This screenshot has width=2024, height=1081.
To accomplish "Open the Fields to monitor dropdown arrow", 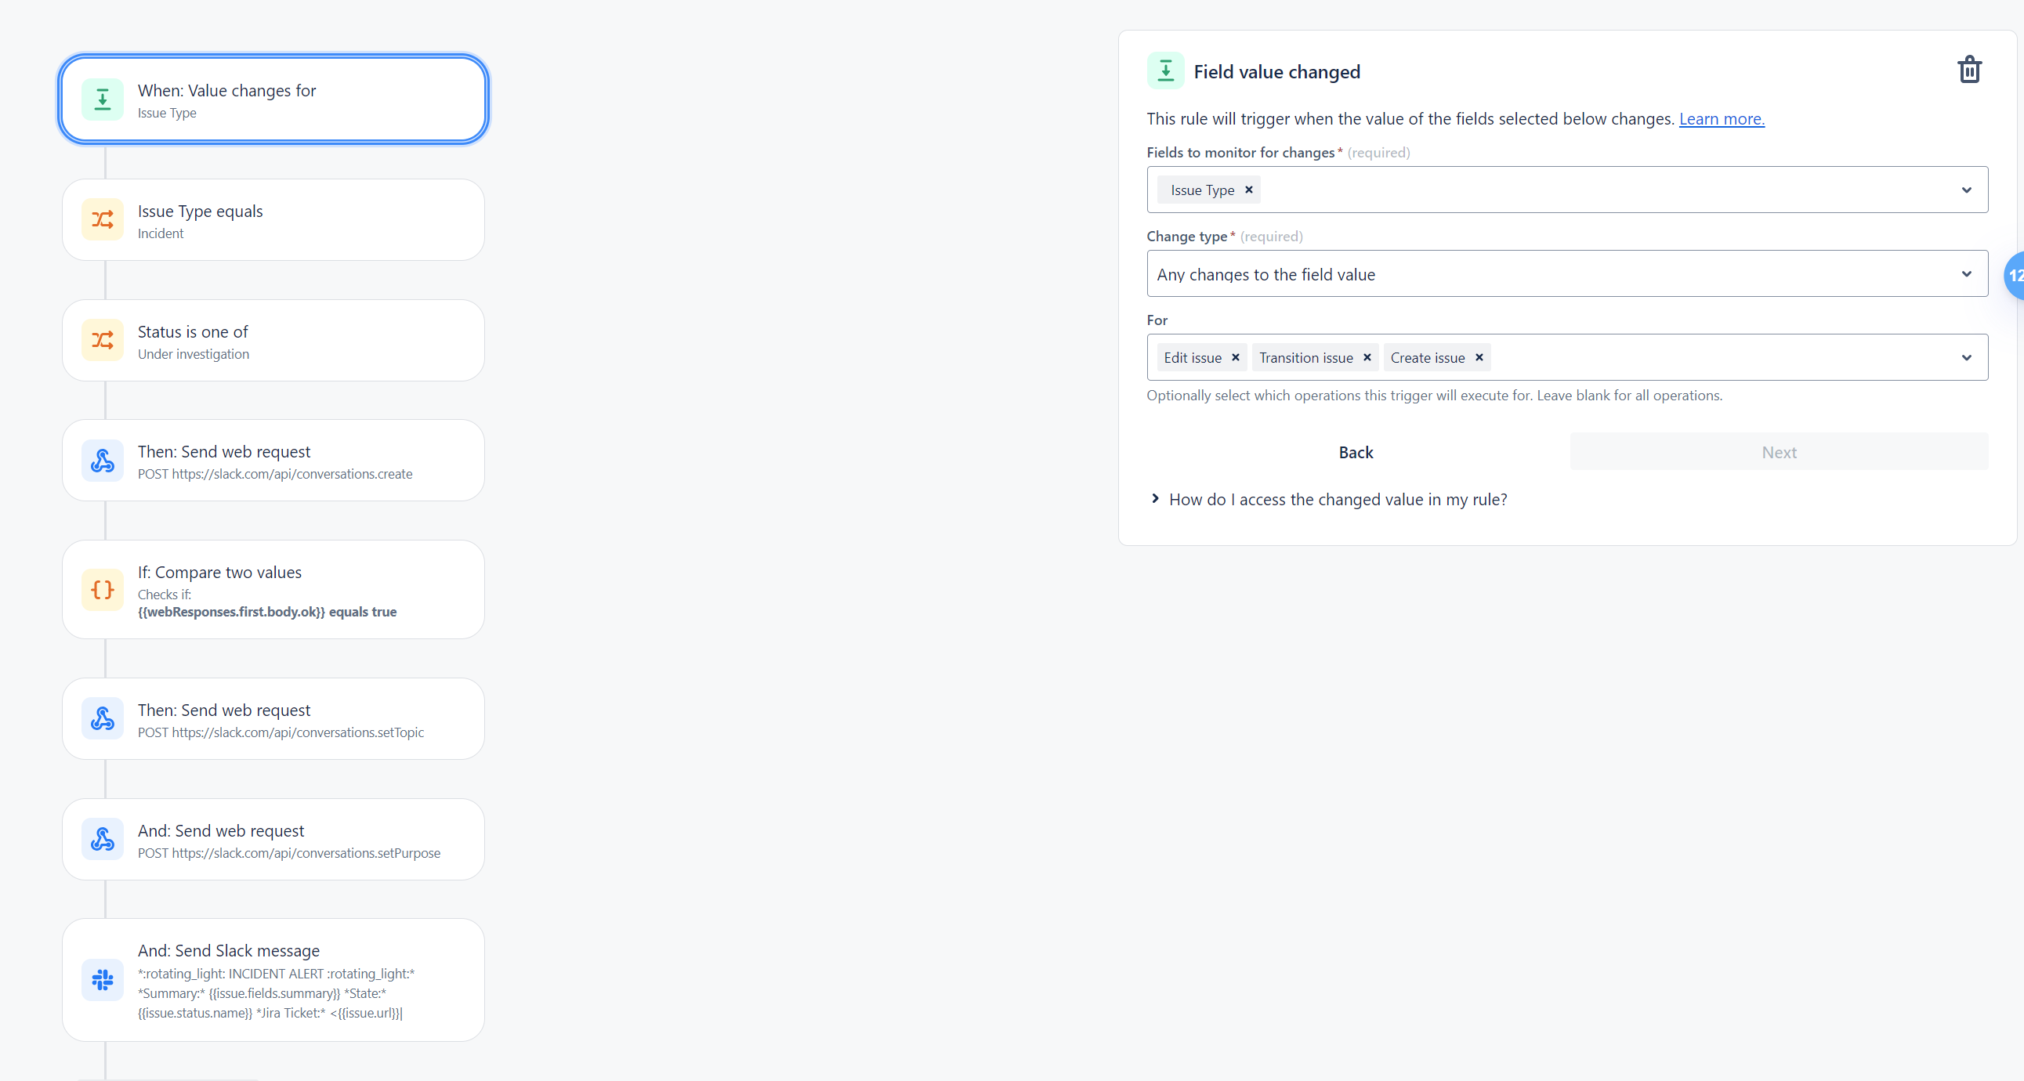I will click(x=1967, y=190).
